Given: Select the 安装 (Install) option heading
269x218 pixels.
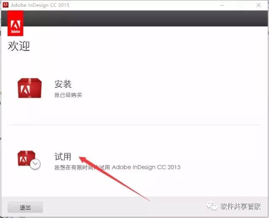Looking at the screenshot, I should (x=63, y=84).
